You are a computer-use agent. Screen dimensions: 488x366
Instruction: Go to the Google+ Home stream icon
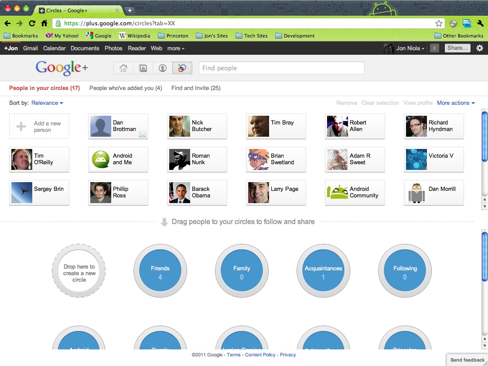[x=123, y=68]
